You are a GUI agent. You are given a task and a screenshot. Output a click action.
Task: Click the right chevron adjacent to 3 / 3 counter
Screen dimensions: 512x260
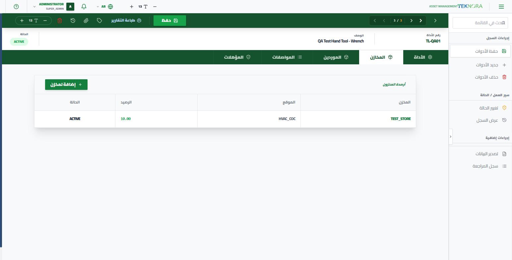coord(412,21)
